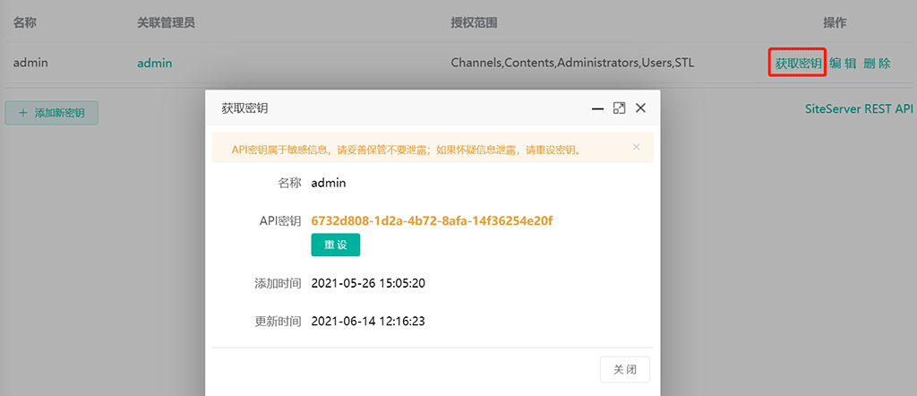Screen dimensions: 917x396
Task: Minimize the 获取密钥 dialog
Action: [597, 108]
